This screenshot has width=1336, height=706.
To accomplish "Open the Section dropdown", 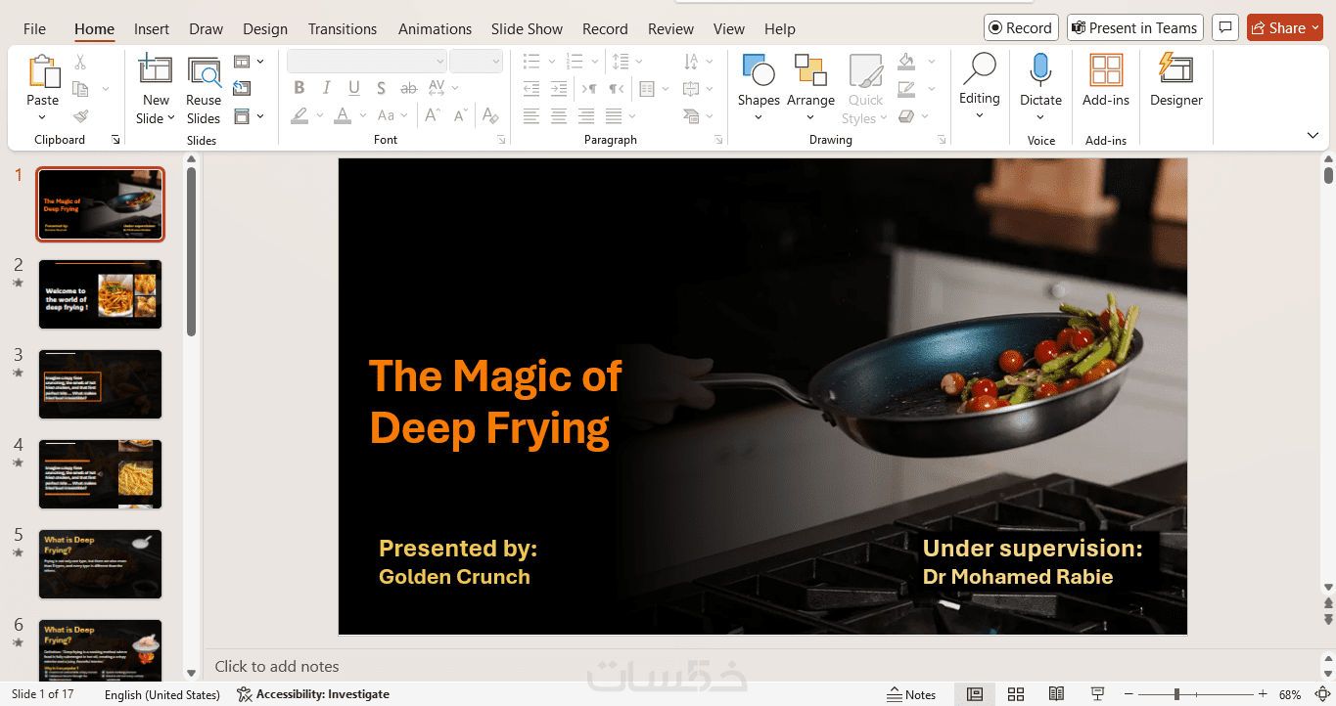I will tap(249, 116).
